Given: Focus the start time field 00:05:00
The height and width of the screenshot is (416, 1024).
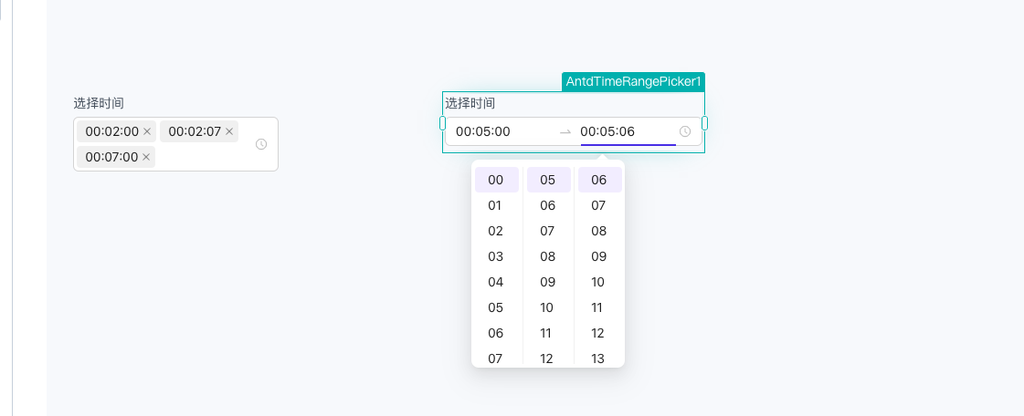Looking at the screenshot, I should (503, 131).
